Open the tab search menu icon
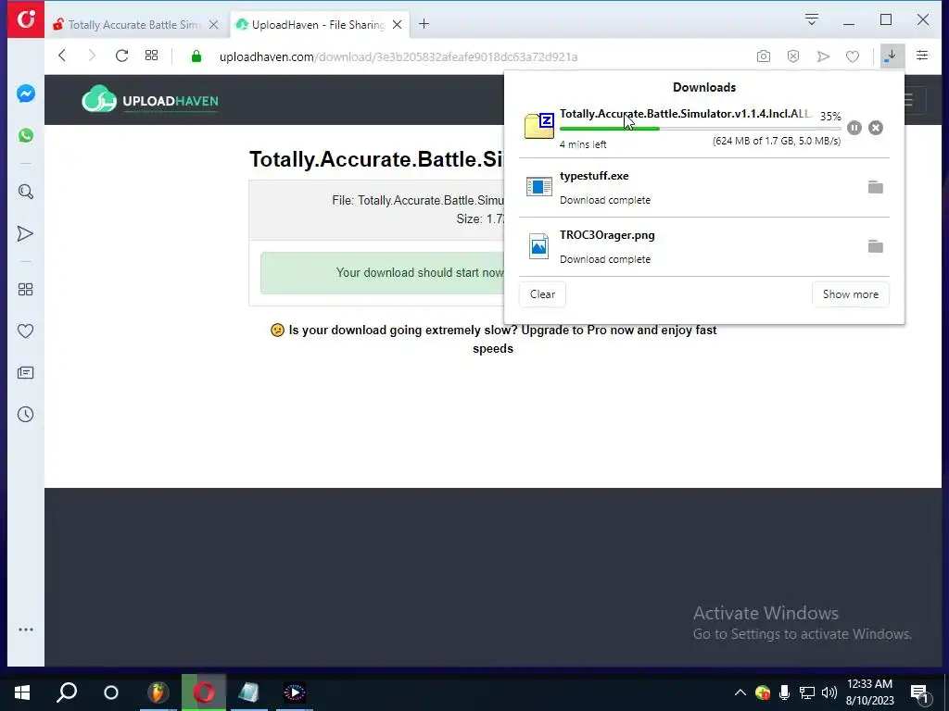Image resolution: width=949 pixels, height=711 pixels. click(x=812, y=19)
